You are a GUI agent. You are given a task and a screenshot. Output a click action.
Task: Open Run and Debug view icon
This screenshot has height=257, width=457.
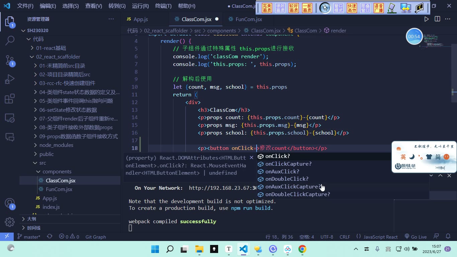9,80
